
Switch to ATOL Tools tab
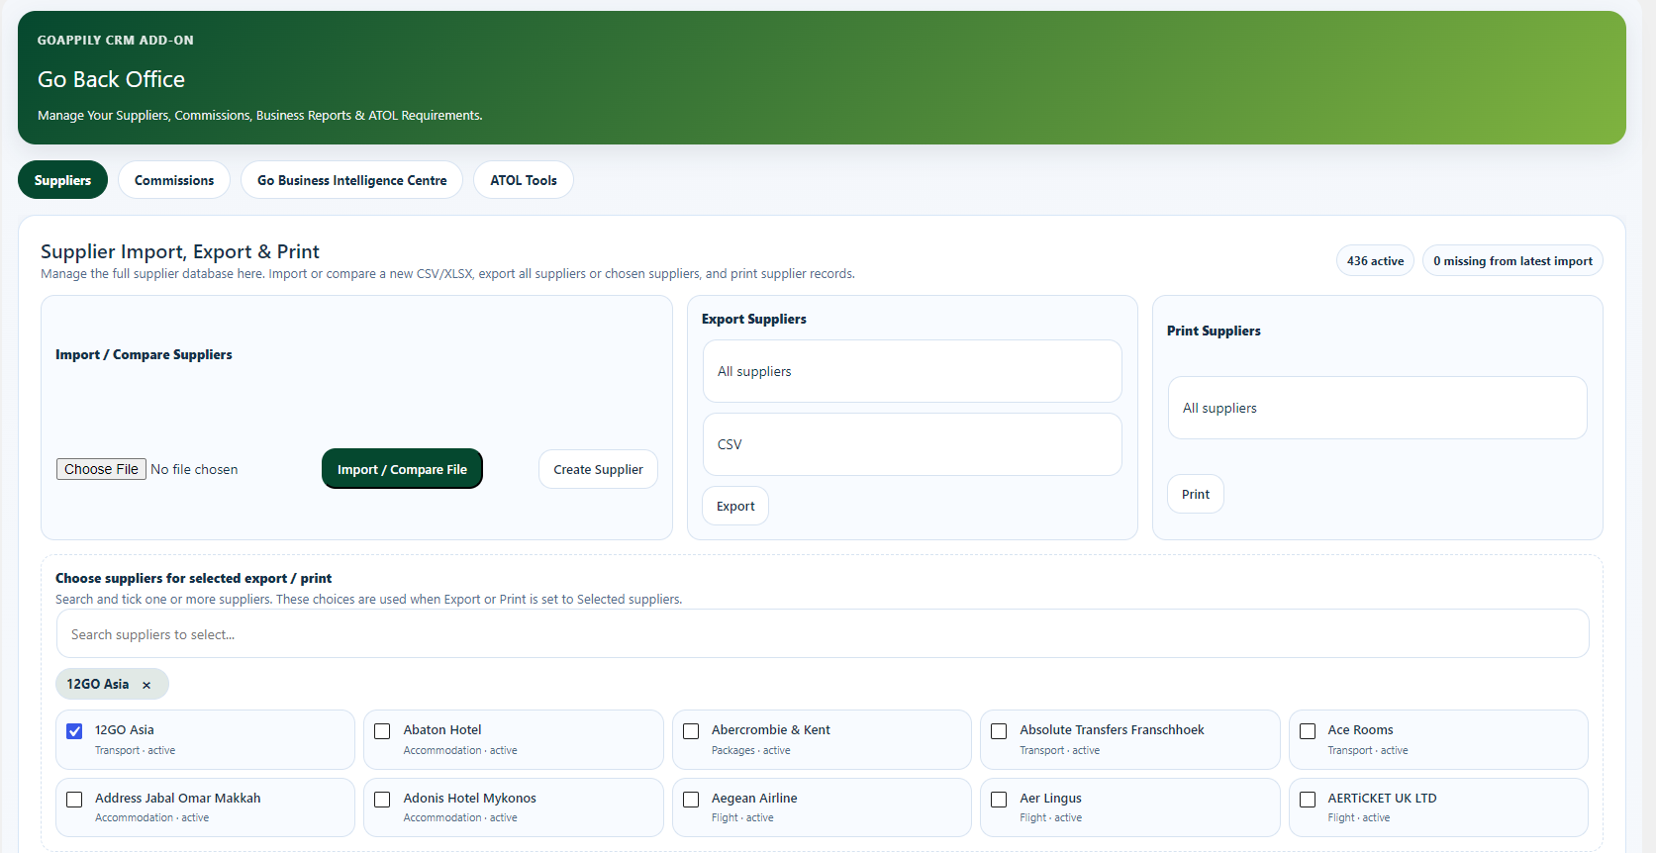(524, 180)
